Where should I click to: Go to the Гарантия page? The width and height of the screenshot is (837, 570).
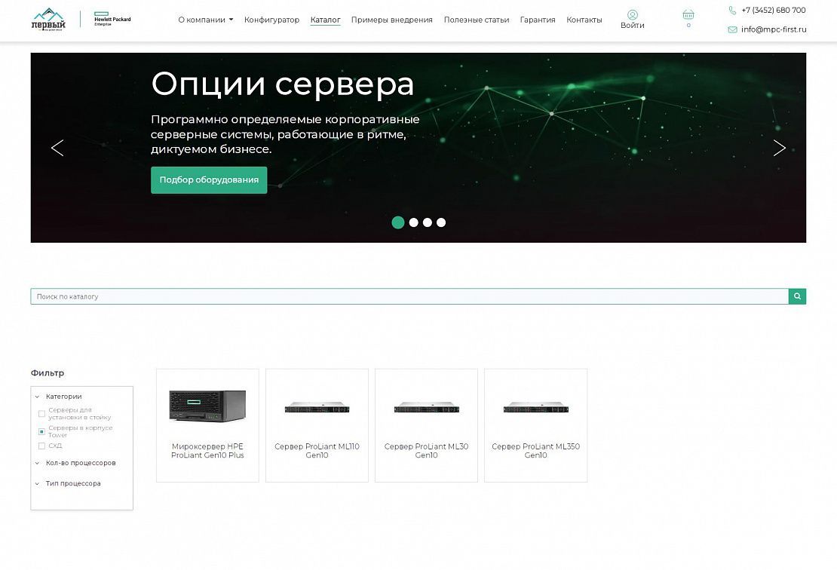click(538, 20)
